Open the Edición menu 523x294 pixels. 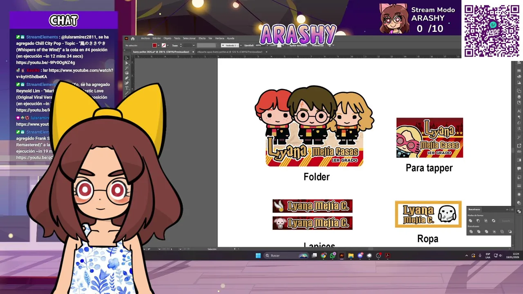156,38
